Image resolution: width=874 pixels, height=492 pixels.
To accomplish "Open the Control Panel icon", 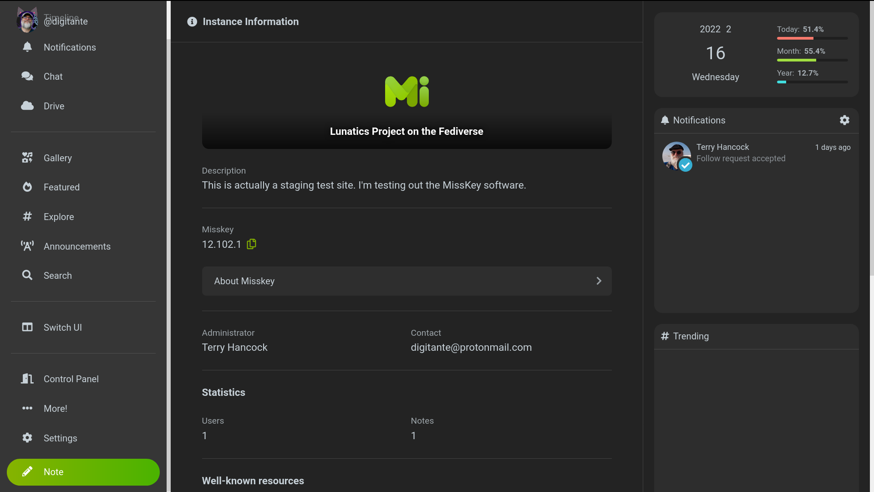I will [x=27, y=379].
